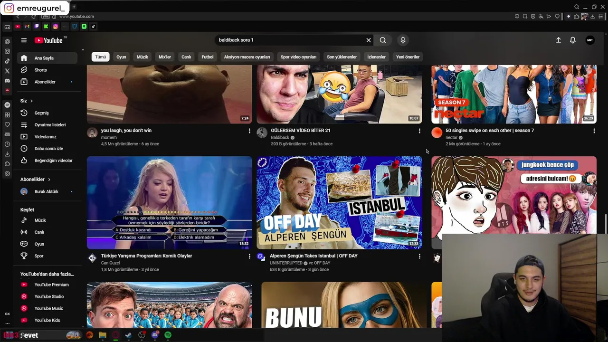Click the browser back arrow
608x342 pixels.
tap(18, 17)
